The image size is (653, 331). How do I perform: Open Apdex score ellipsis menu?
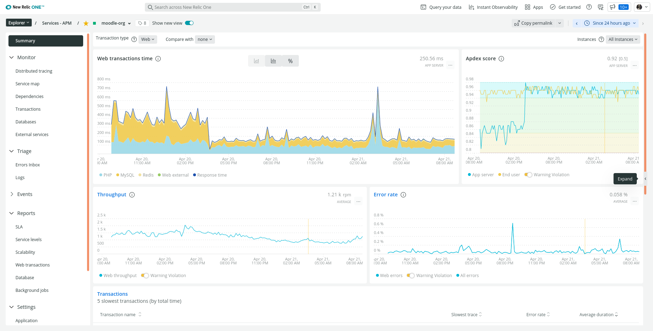(635, 65)
